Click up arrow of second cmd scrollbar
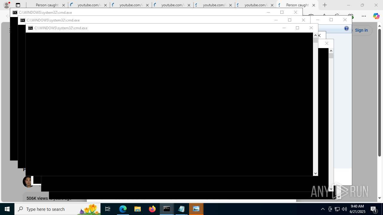The height and width of the screenshot is (215, 383). click(x=331, y=51)
